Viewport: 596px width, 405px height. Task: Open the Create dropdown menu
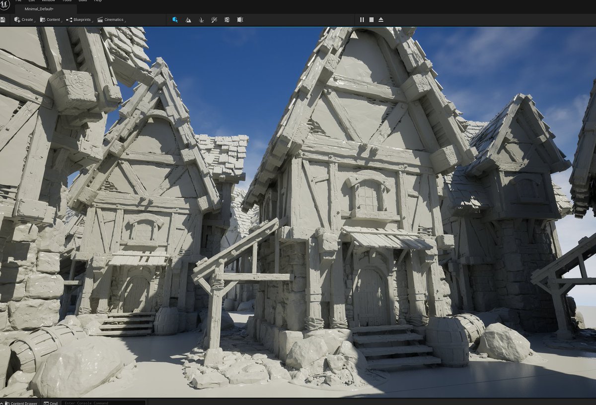pos(24,20)
